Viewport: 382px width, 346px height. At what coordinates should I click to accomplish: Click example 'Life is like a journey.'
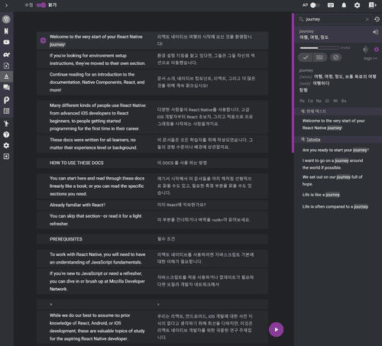click(x=322, y=195)
